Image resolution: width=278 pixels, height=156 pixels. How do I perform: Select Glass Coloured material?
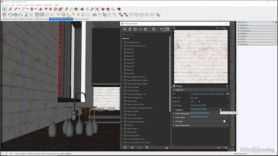(132, 111)
